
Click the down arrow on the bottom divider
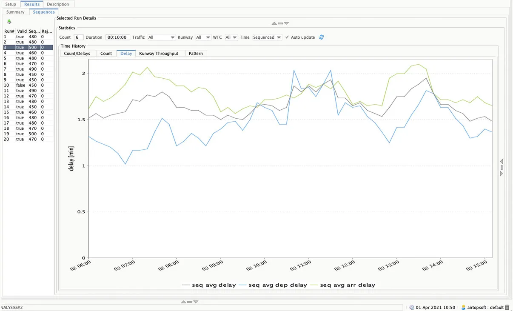(196, 302)
